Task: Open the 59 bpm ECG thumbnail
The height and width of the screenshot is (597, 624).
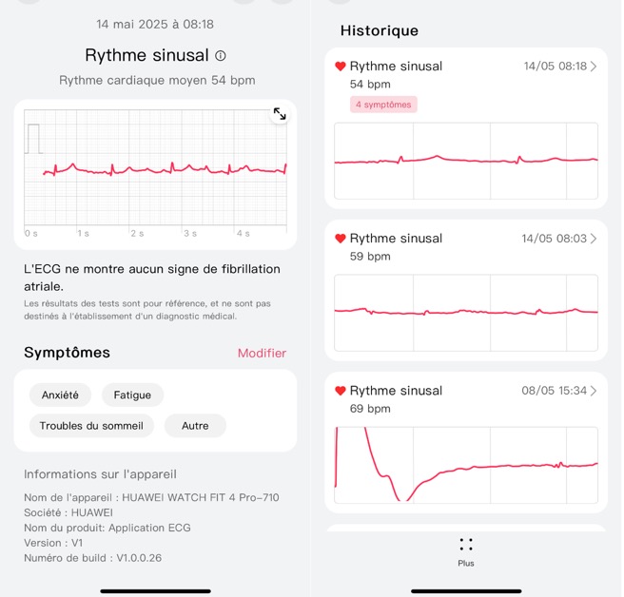Action: pos(466,312)
